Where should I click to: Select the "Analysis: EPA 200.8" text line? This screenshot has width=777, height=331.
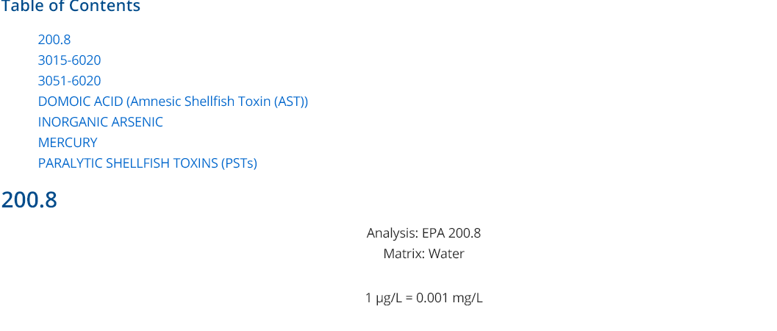tap(423, 233)
